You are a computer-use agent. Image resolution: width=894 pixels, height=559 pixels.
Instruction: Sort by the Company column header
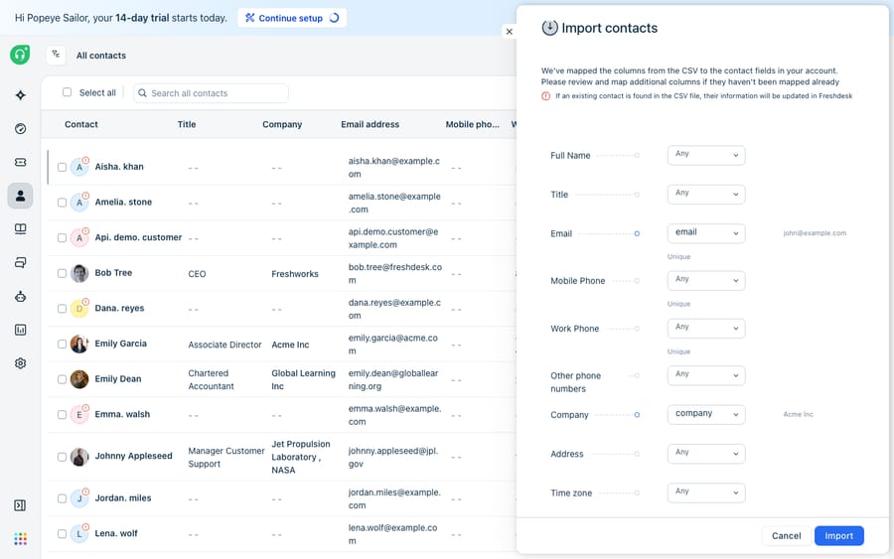point(282,124)
